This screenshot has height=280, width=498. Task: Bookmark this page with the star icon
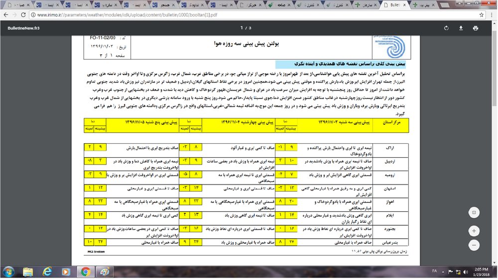point(482,15)
